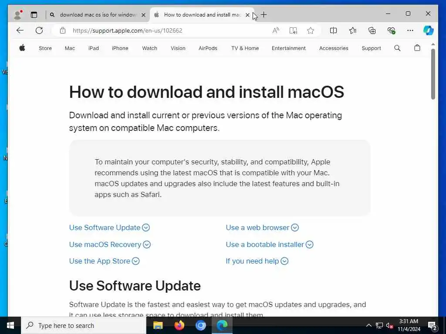Open Collections panel
This screenshot has height=334, width=446.
pos(372,30)
